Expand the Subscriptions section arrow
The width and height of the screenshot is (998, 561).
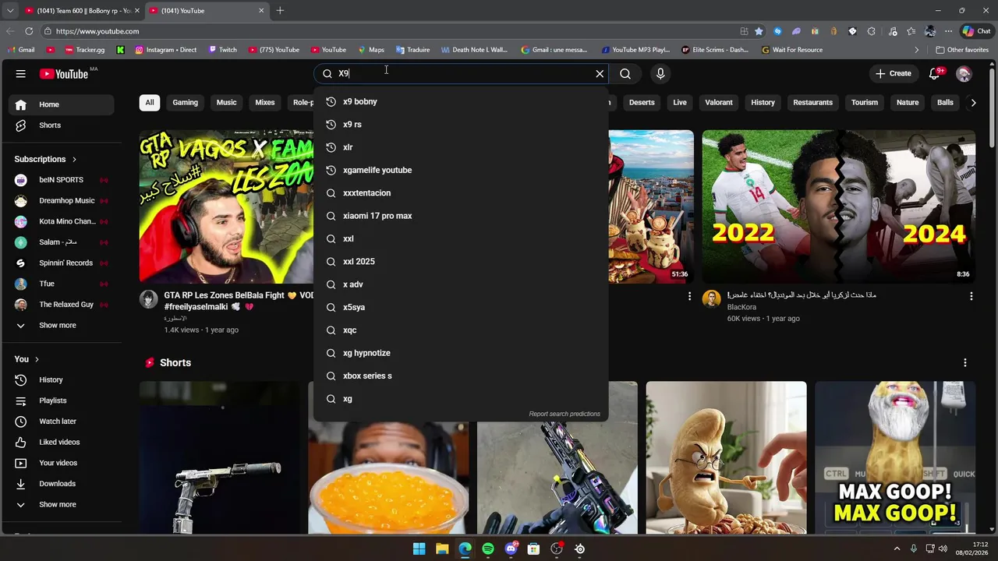[74, 159]
